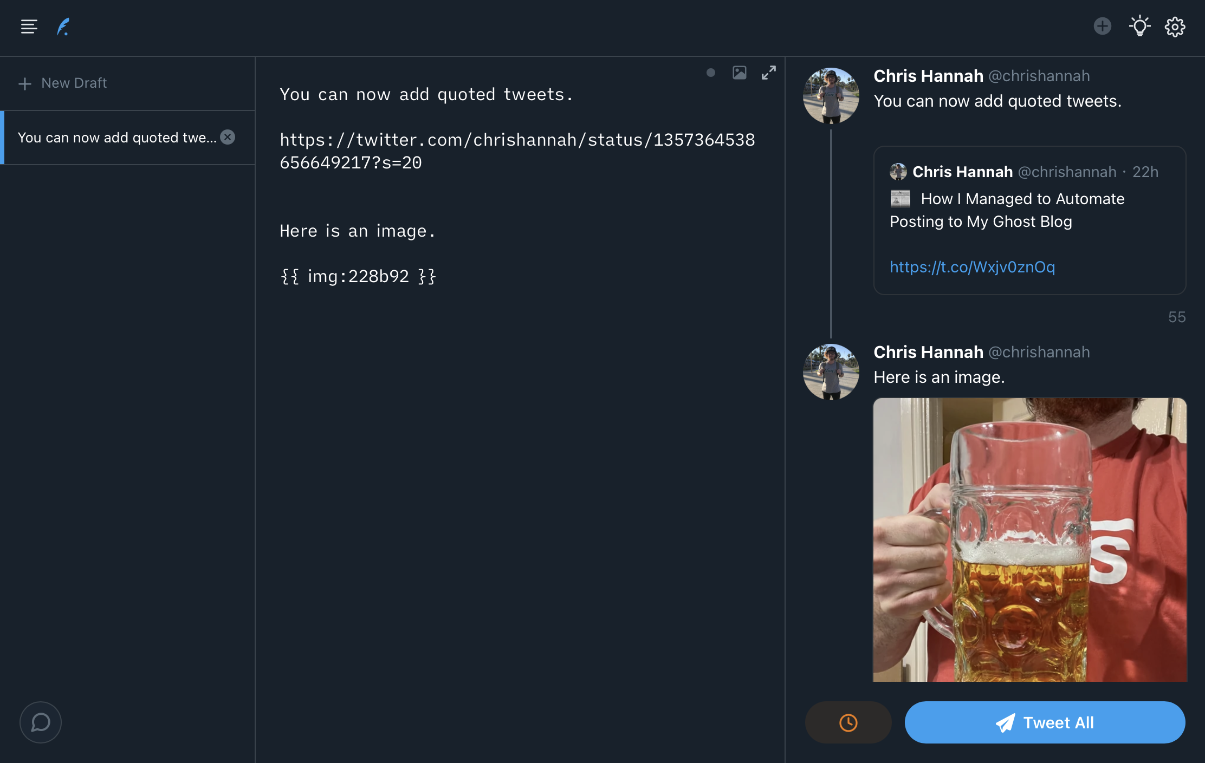Click the beer mug image preview
The width and height of the screenshot is (1205, 763).
pyautogui.click(x=1029, y=539)
